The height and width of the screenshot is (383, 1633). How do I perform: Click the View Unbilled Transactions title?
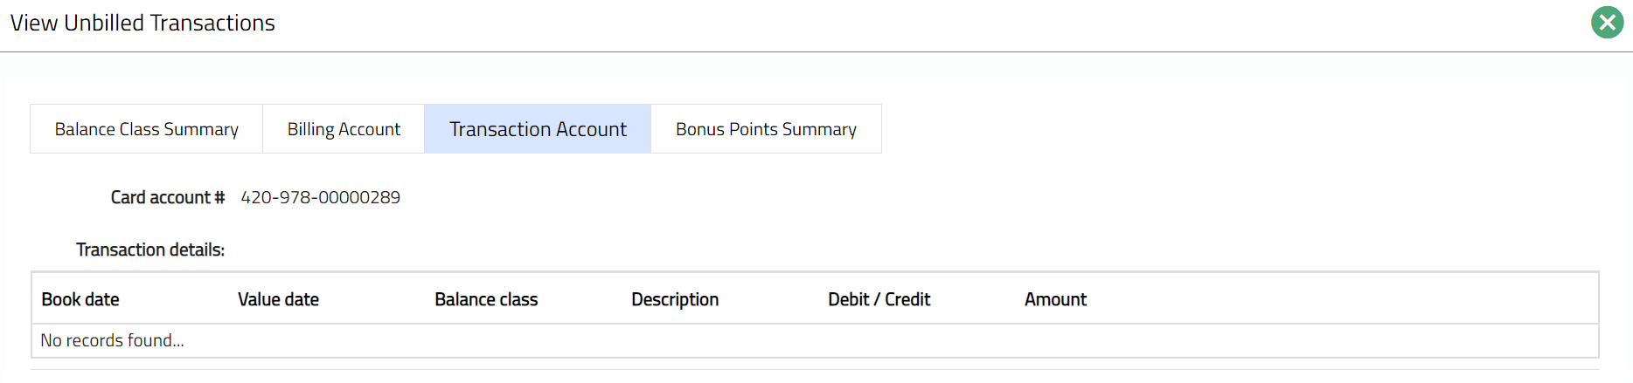pyautogui.click(x=142, y=23)
